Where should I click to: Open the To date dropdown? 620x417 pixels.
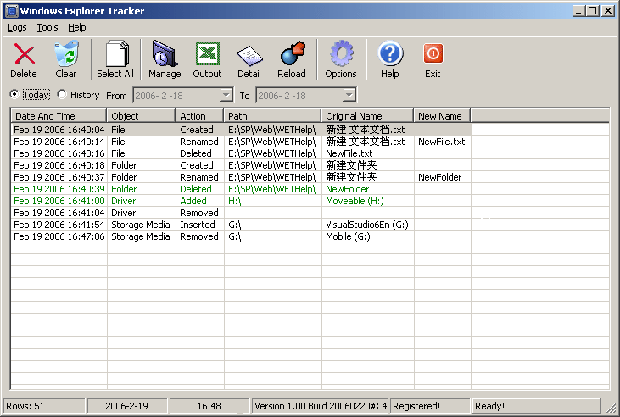[349, 95]
